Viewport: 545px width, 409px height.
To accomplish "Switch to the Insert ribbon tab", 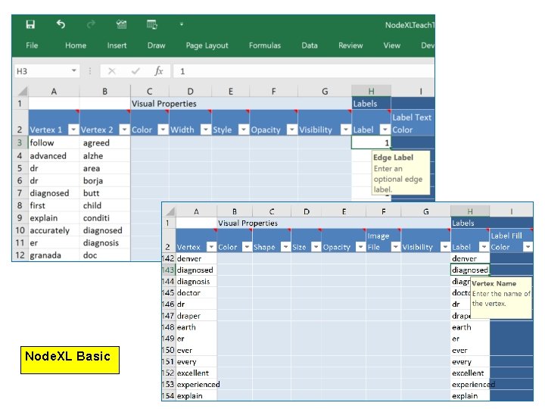I will click(x=117, y=45).
